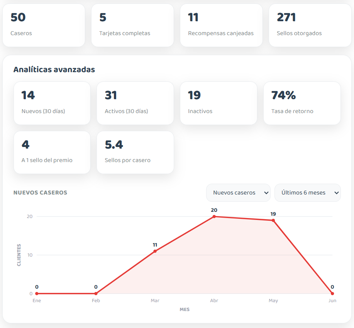354x328 pixels.
Task: Click the Jun month axis label
Action: (x=332, y=301)
